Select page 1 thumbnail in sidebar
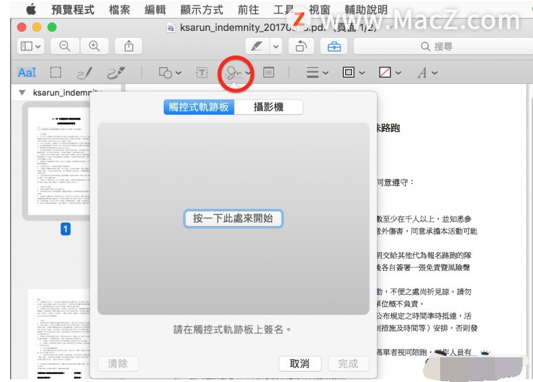The image size is (533, 382). 58,161
